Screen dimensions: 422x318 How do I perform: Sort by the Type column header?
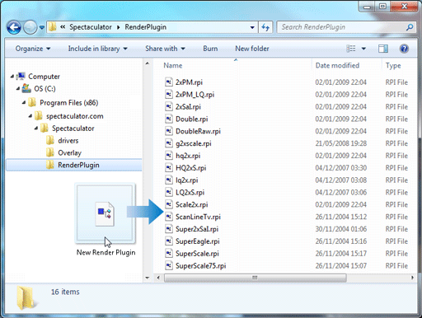393,65
